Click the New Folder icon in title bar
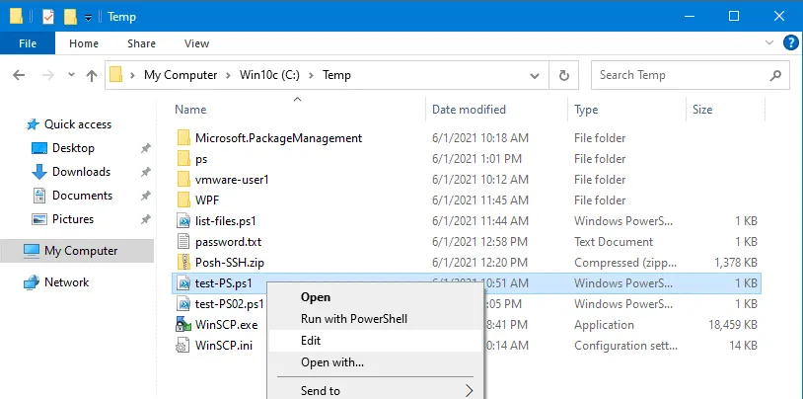This screenshot has height=399, width=803. pos(69,17)
